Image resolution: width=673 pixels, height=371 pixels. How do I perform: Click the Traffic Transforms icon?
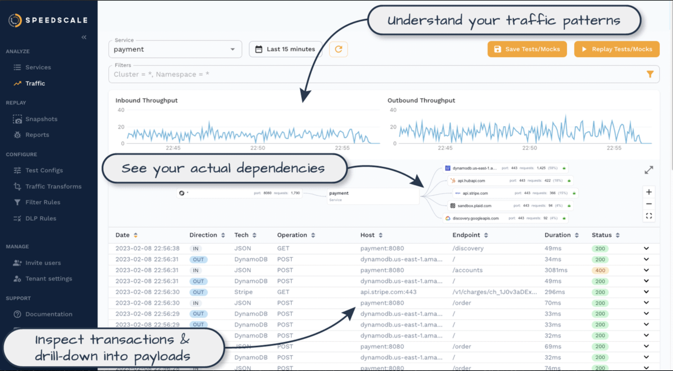(x=17, y=186)
